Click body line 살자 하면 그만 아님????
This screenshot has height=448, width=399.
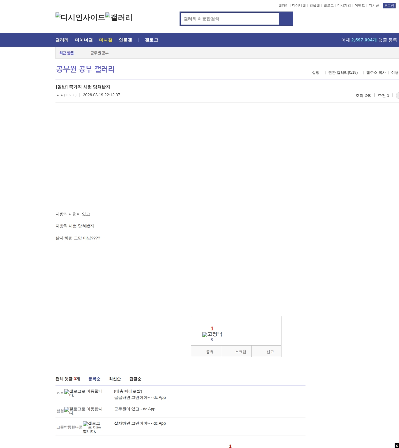(78, 238)
